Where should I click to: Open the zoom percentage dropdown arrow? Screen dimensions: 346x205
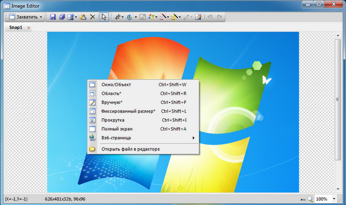[x=334, y=199]
